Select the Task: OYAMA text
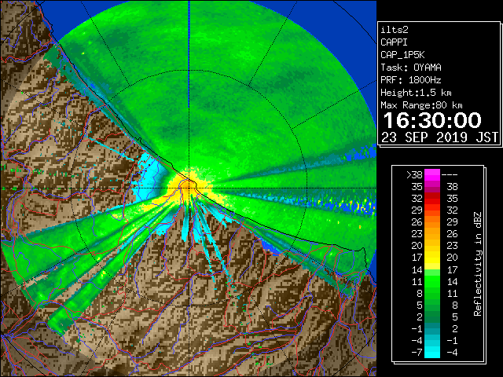The height and width of the screenshot is (377, 503). tap(411, 68)
